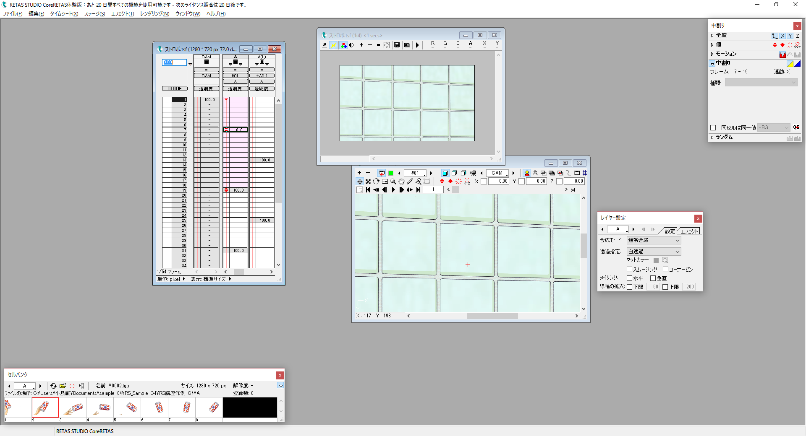Screen dimensions: 806x436
Task: Click the half-circle contrast icon in preview toolbar
Action: click(351, 45)
